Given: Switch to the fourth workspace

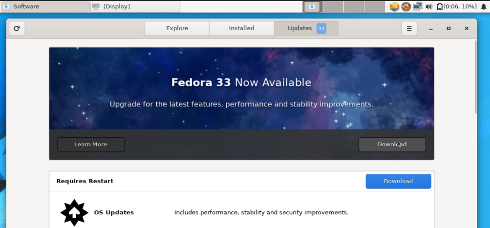Looking at the screenshot, I should pyautogui.click(x=374, y=6).
